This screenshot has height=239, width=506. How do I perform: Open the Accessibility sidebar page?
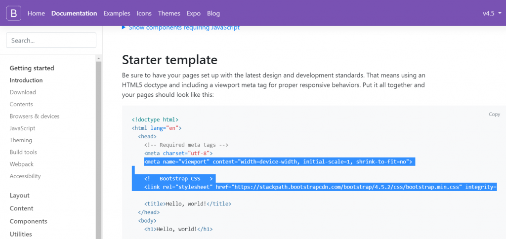[25, 176]
